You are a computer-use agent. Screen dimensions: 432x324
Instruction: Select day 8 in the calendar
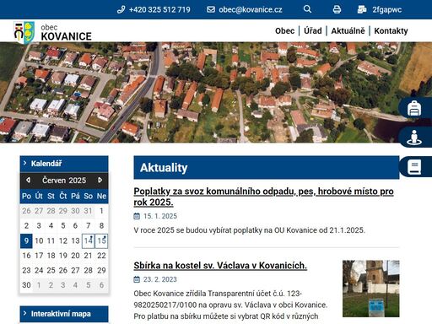pyautogui.click(x=101, y=225)
